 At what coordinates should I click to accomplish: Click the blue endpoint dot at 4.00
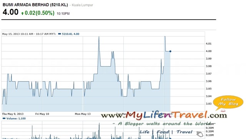pos(170,51)
